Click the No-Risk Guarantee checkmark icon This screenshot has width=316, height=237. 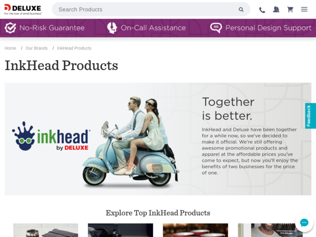click(11, 28)
